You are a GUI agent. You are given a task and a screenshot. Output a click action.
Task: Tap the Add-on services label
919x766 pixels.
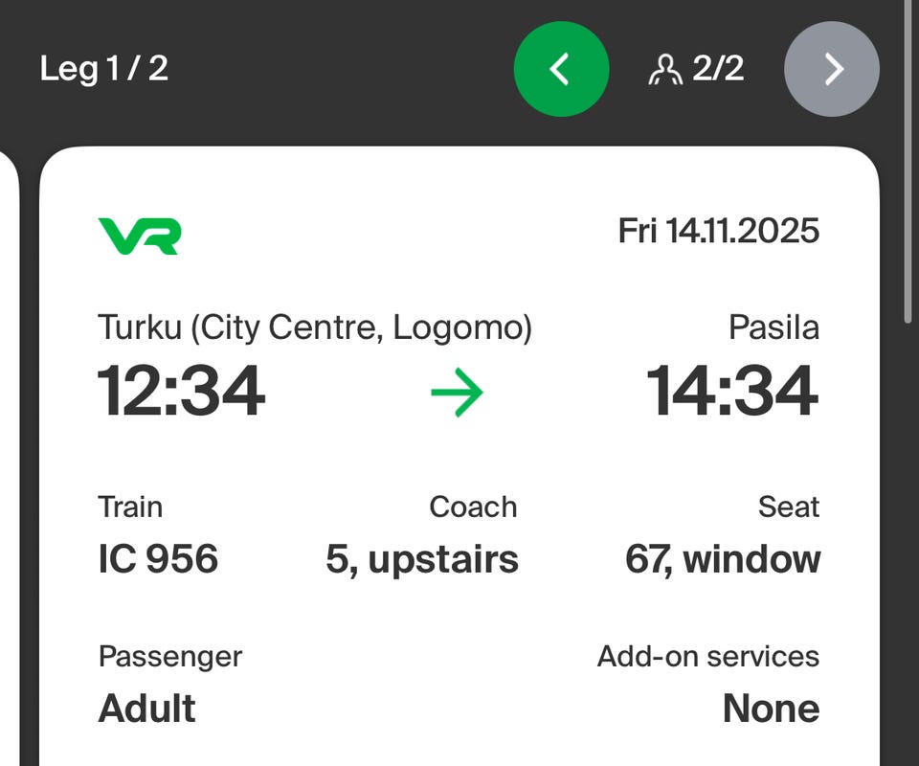708,657
